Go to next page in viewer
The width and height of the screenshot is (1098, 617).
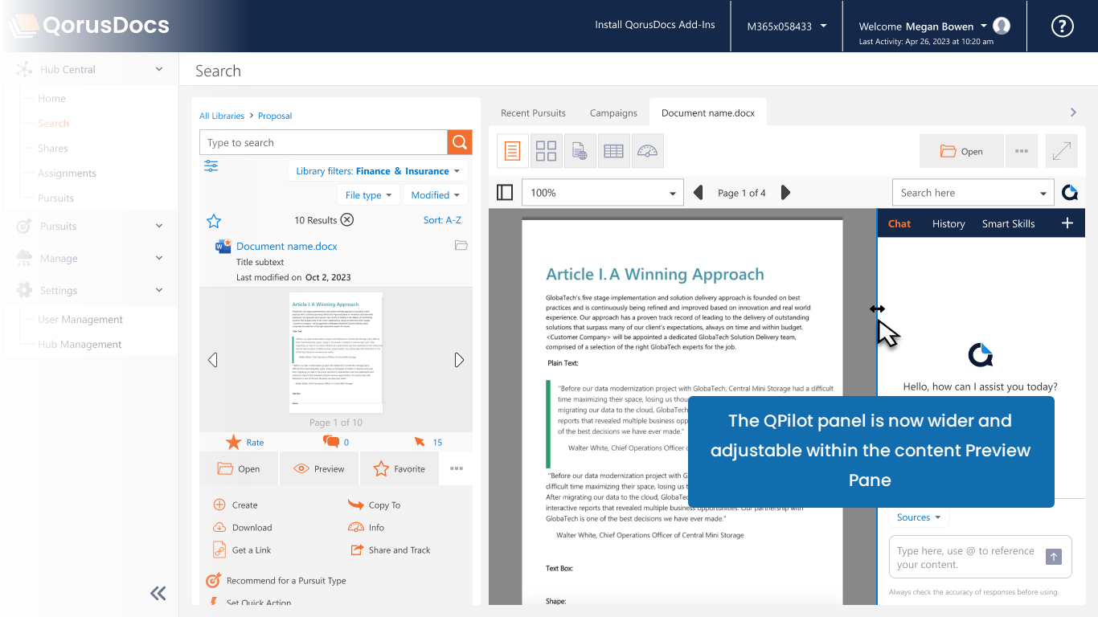click(786, 193)
